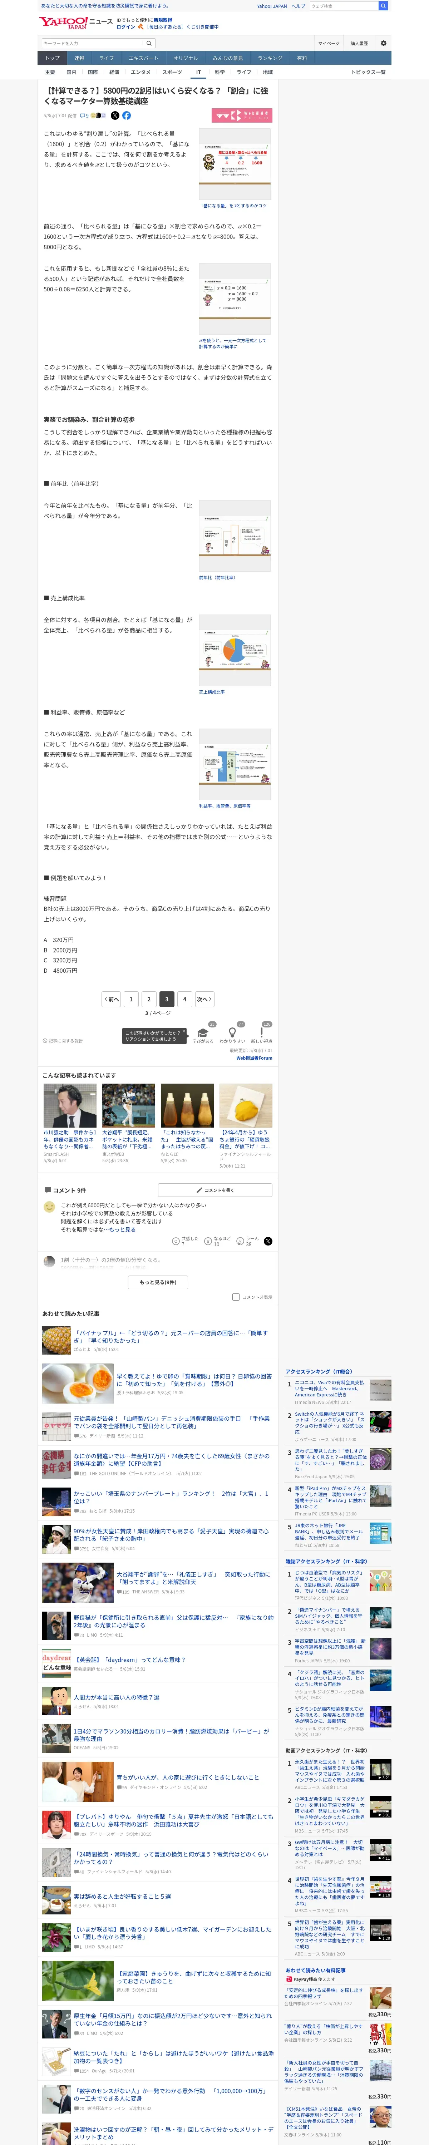Open the 経済 category
Image resolution: width=429 pixels, height=2145 pixels.
(114, 73)
